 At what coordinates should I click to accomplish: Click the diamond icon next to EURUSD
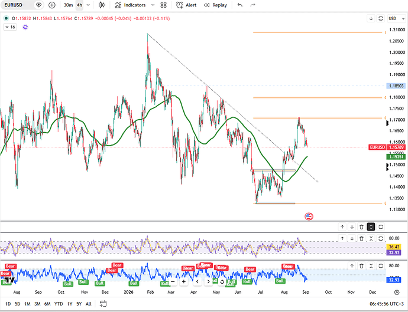point(38,5)
